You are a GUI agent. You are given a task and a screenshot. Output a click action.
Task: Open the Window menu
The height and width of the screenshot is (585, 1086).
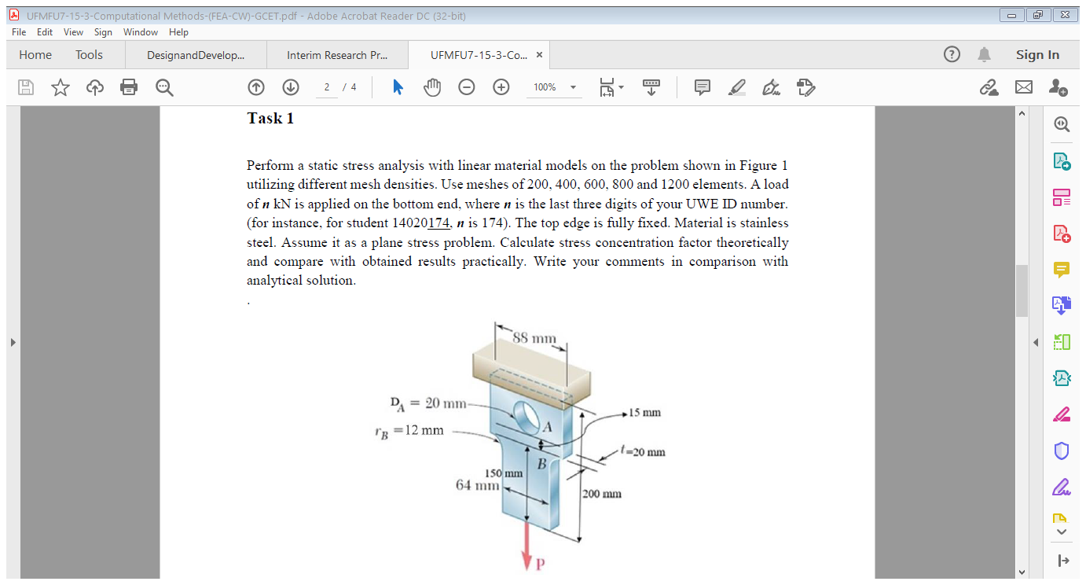[140, 32]
